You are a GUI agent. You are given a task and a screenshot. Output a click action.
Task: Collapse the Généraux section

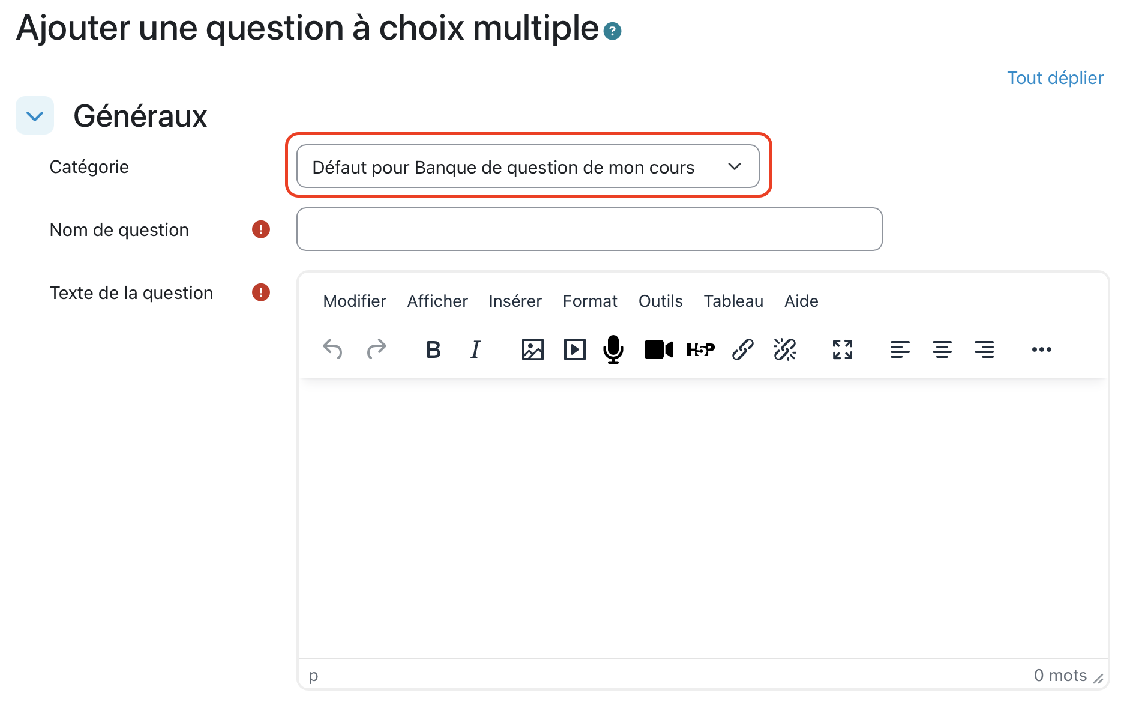coord(35,116)
